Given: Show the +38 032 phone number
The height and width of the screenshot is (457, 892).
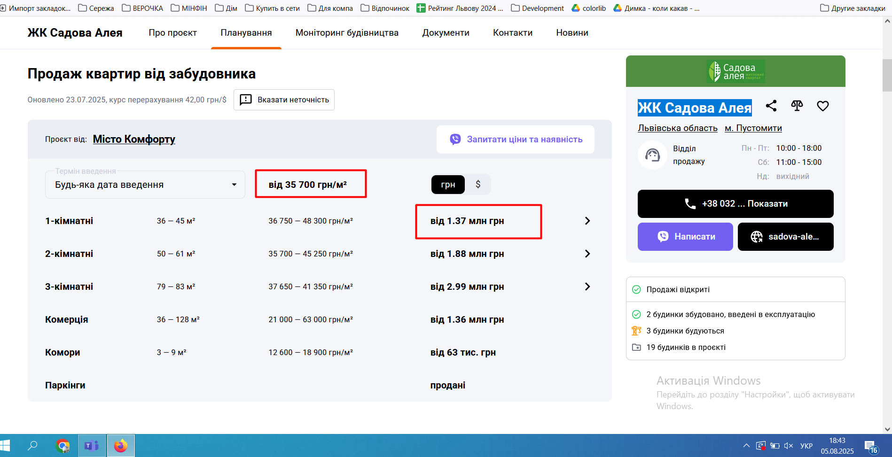Looking at the screenshot, I should 736,204.
